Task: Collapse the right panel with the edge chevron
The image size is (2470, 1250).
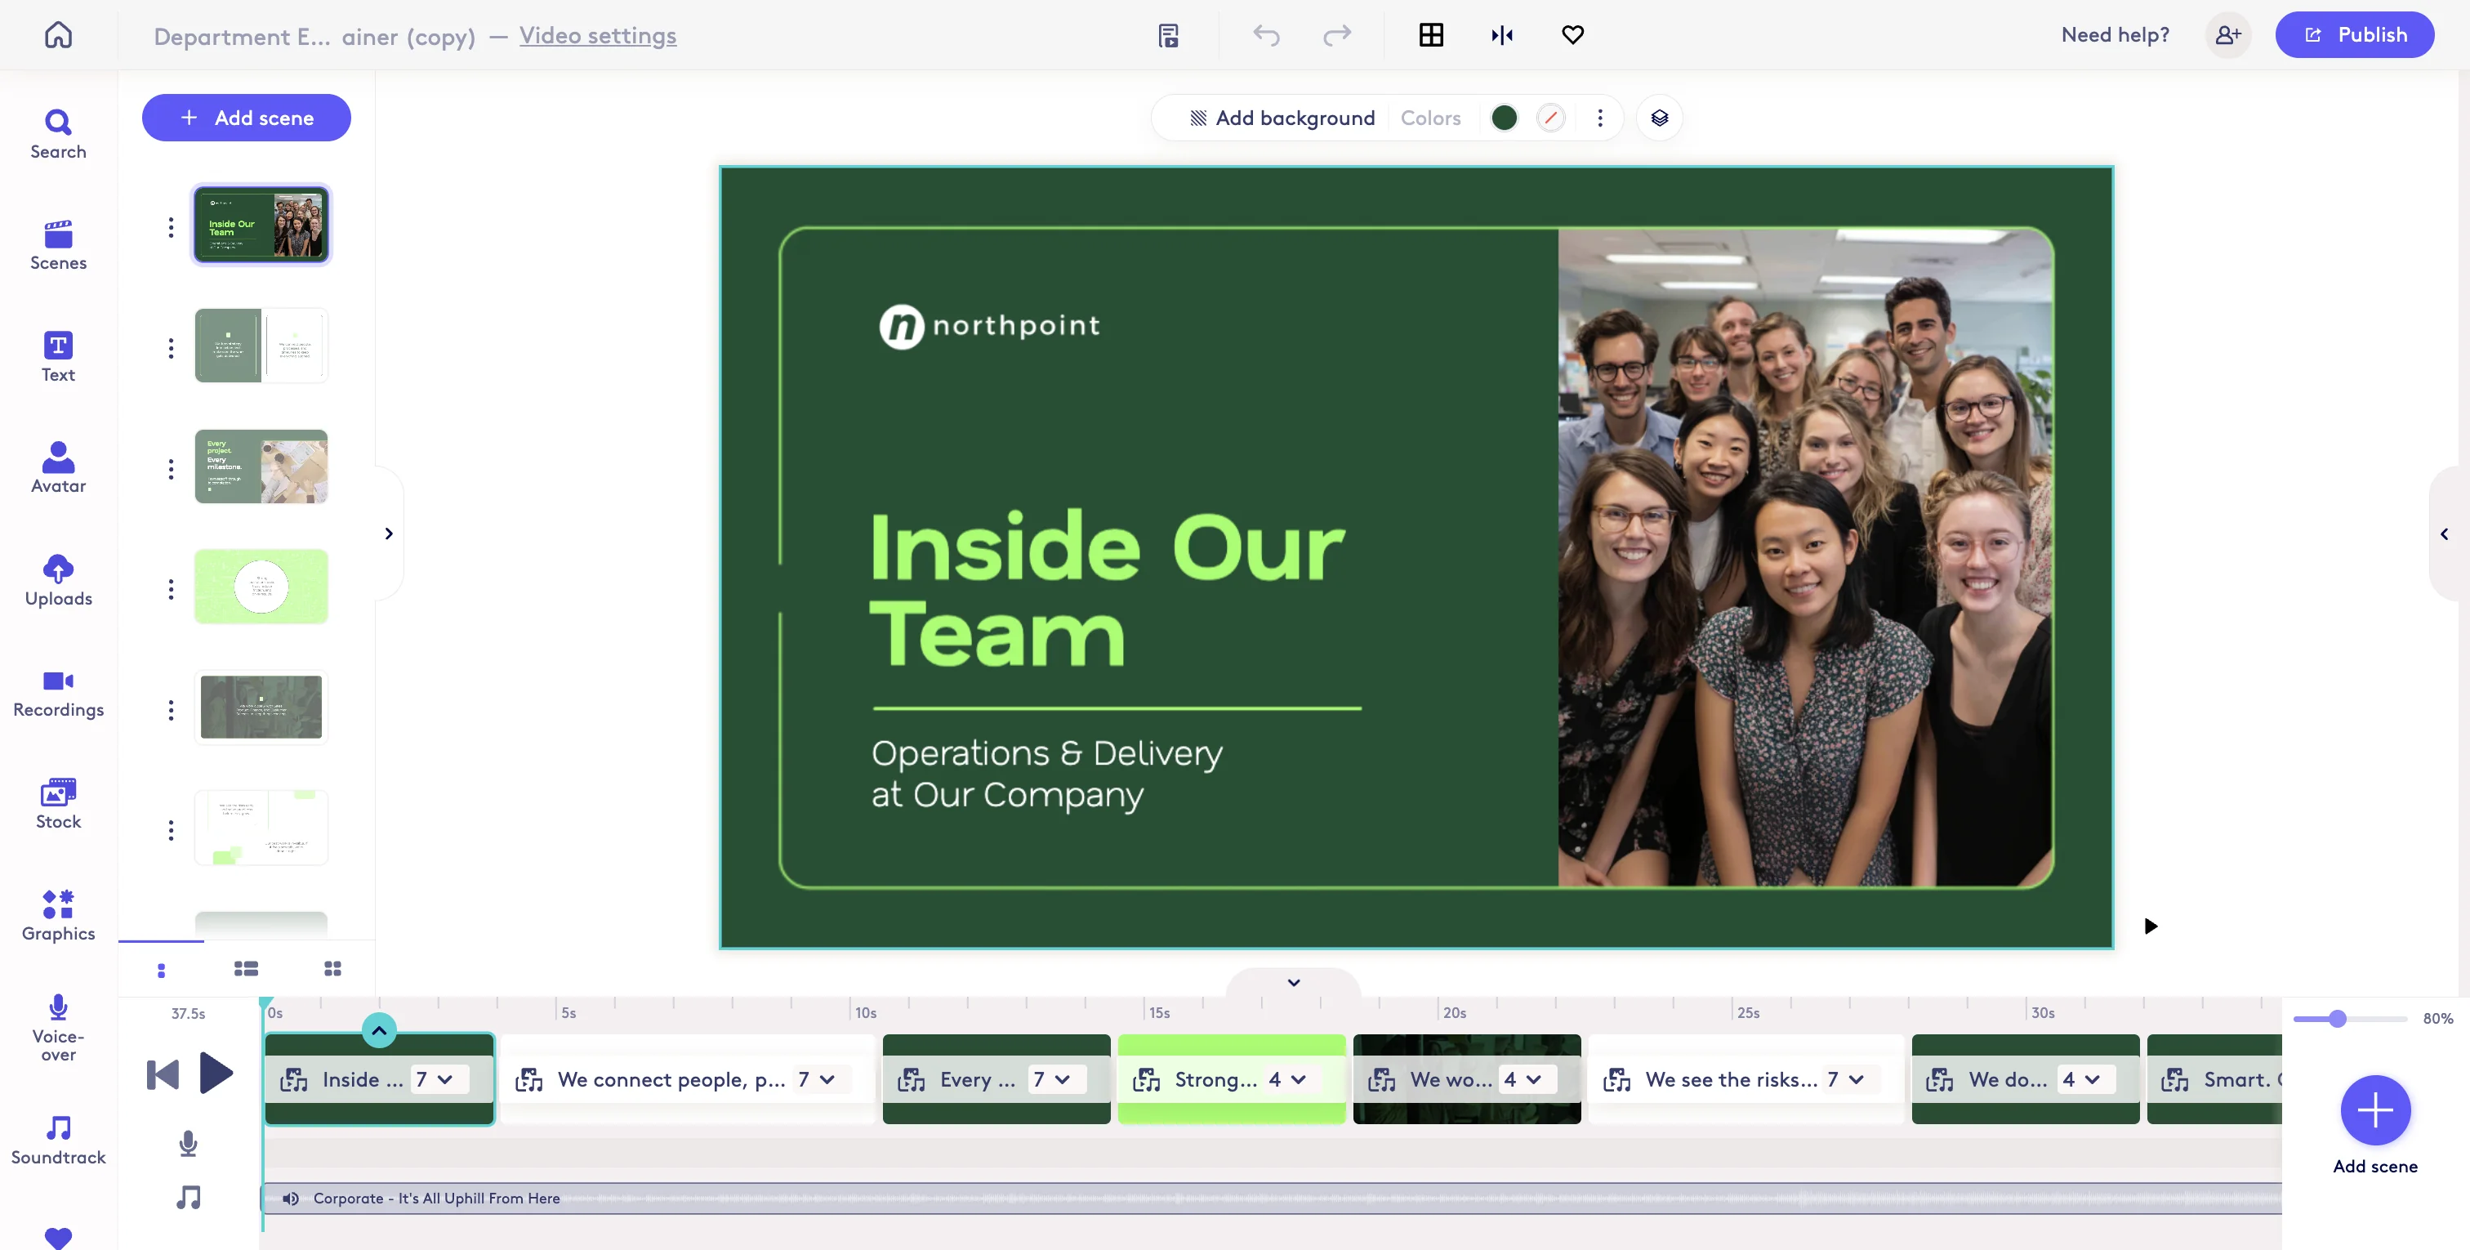Action: pyautogui.click(x=2444, y=534)
